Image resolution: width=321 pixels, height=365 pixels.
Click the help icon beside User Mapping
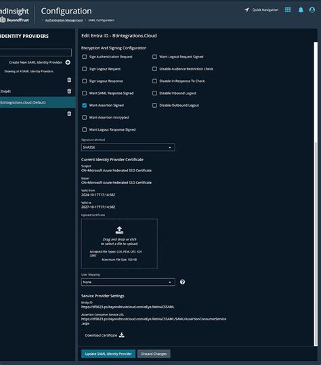pyautogui.click(x=182, y=282)
